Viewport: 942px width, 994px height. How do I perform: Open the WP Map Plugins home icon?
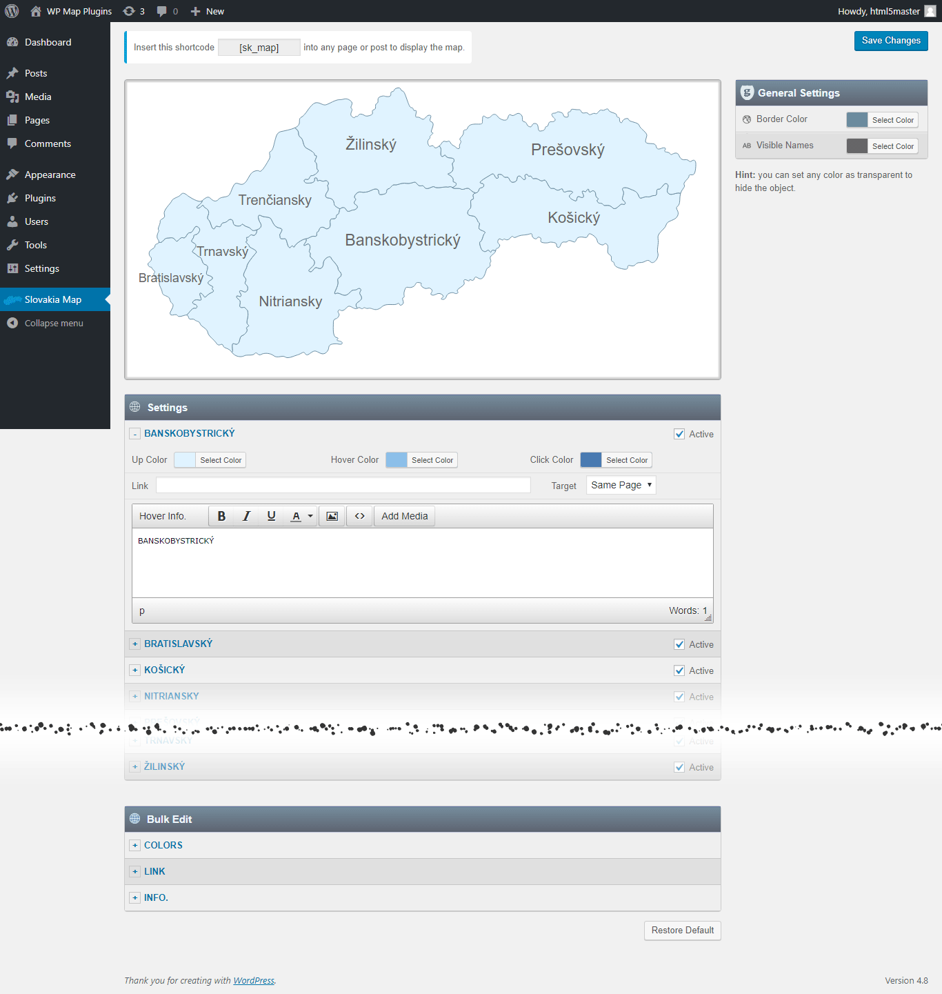point(36,11)
